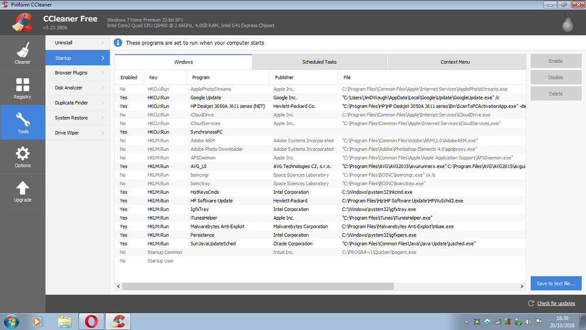Sort by File column header
This screenshot has height=330, width=586.
point(432,78)
